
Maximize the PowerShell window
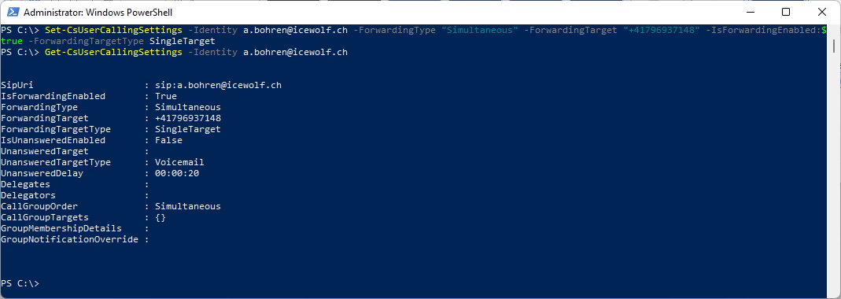click(x=786, y=12)
